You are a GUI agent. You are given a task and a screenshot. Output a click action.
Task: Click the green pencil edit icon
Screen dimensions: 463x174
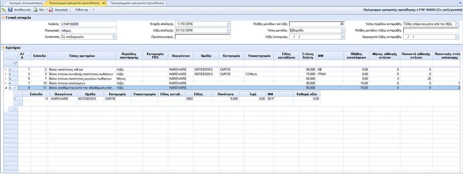tap(4, 10)
